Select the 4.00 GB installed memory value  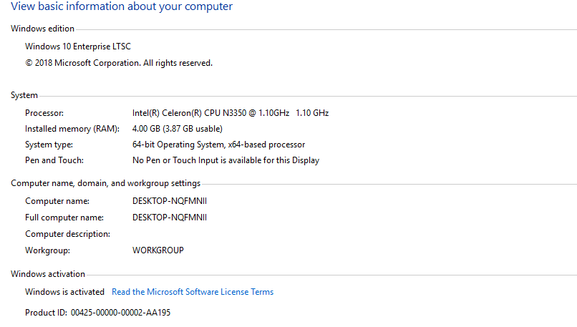pos(177,129)
